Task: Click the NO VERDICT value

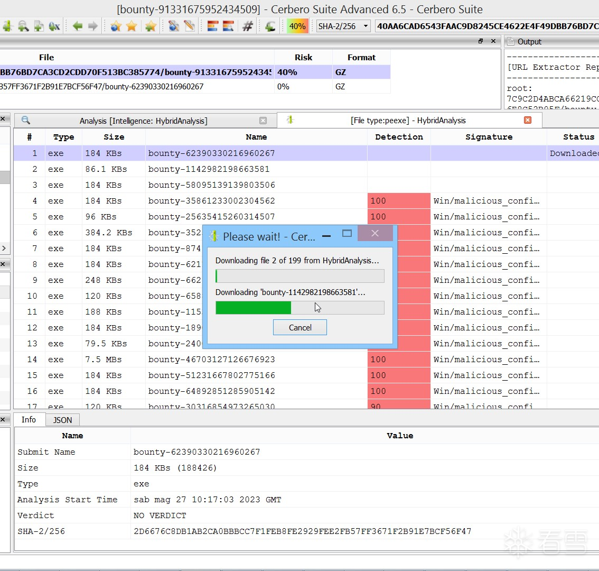Action: click(x=160, y=515)
